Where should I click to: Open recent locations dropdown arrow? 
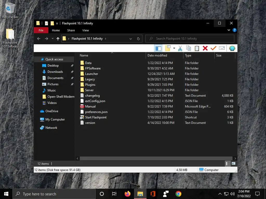point(52,39)
